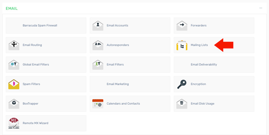Open the Email Marketing link
269x135 pixels.
tap(118, 84)
